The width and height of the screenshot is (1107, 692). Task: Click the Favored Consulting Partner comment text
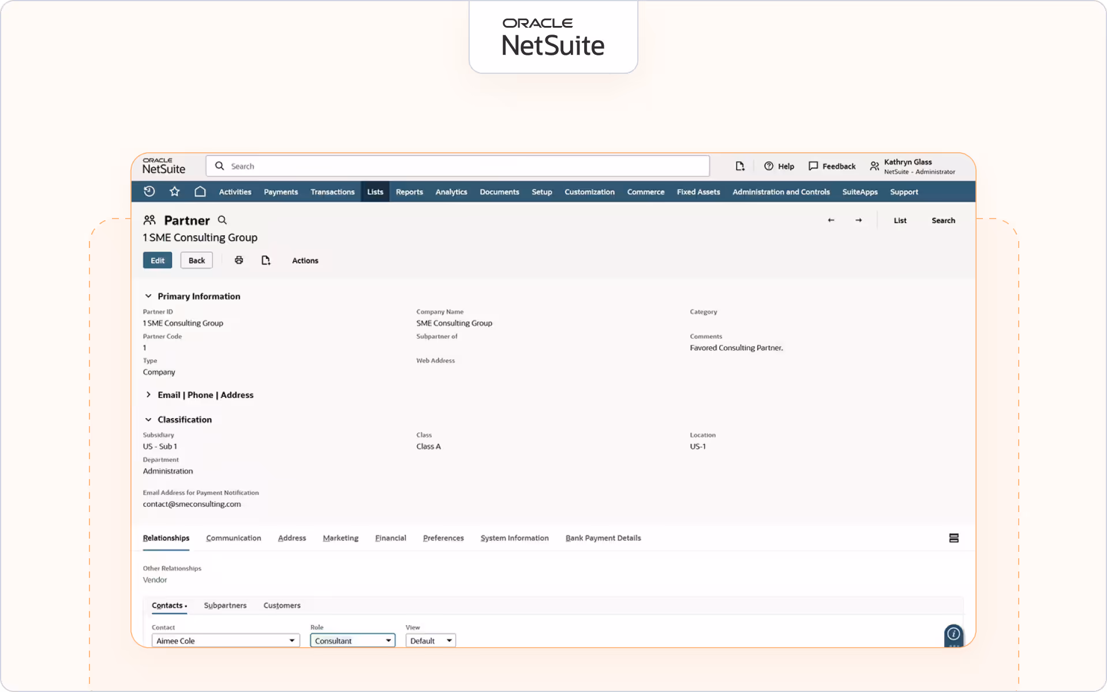736,348
